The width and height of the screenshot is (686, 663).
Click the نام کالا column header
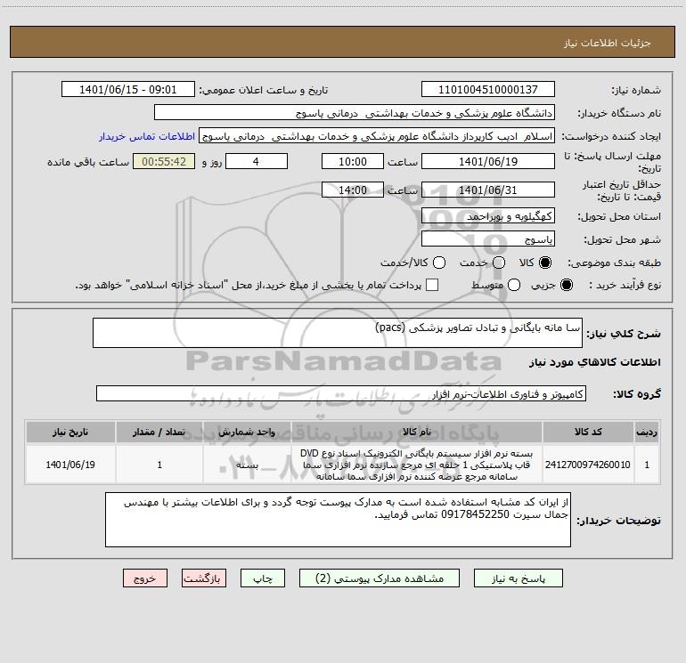[x=417, y=432]
